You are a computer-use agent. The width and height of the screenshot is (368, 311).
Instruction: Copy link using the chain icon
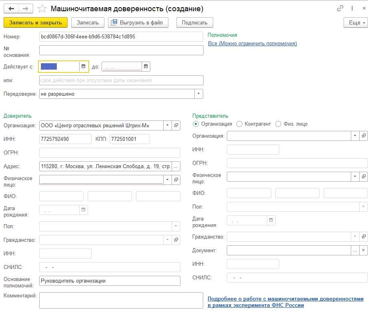(x=340, y=8)
